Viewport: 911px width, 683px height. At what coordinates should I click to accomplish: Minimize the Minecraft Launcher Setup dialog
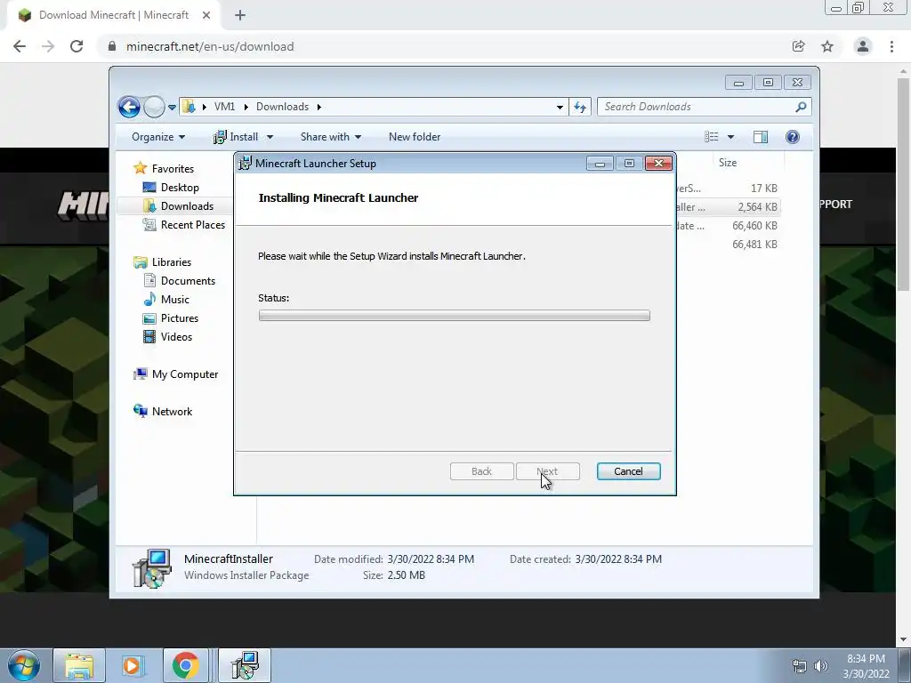[600, 164]
